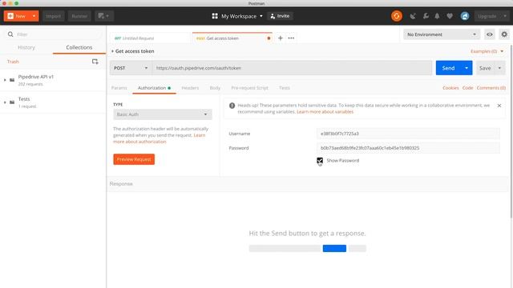The height and width of the screenshot is (288, 513).
Task: Expand the Get access token description arrow
Action: click(x=112, y=51)
